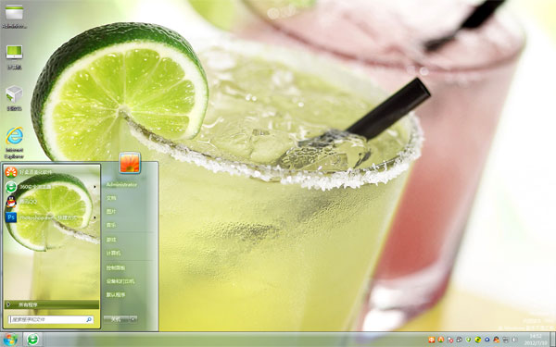Open Computer (计算机) in Start menu

click(113, 254)
